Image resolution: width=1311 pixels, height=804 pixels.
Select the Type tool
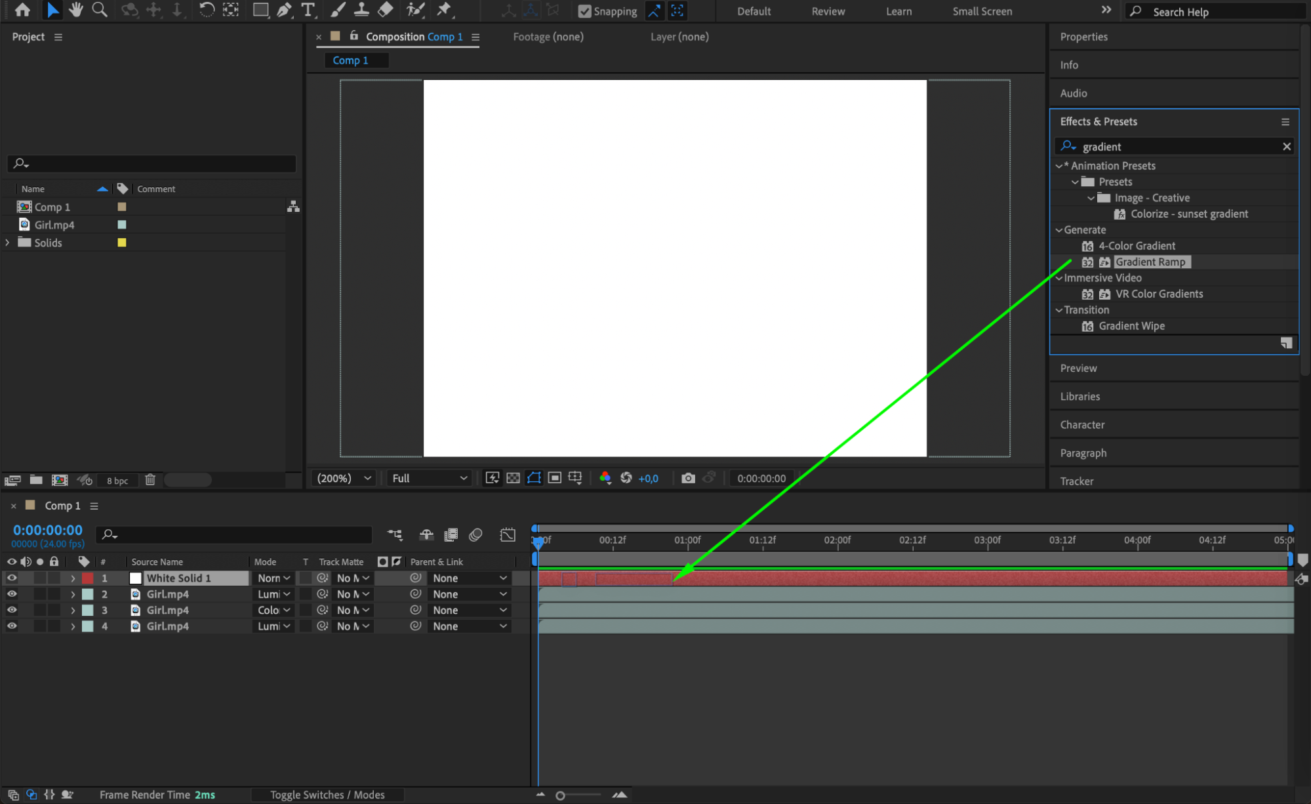pyautogui.click(x=308, y=10)
